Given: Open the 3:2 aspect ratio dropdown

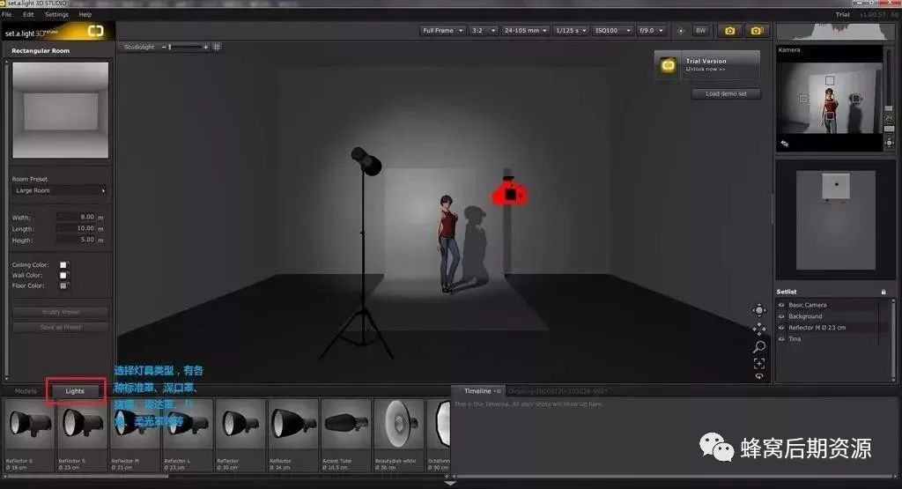Looking at the screenshot, I should (484, 31).
